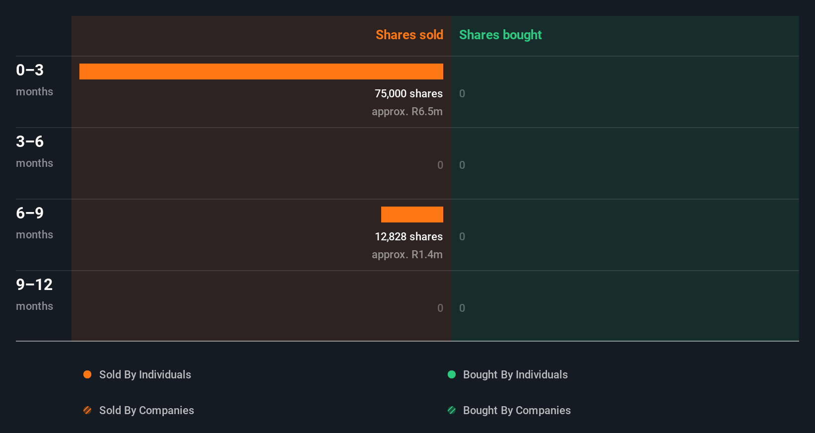Viewport: 815px width, 433px height.
Task: Click the 12,828 shares label
Action: (x=408, y=236)
